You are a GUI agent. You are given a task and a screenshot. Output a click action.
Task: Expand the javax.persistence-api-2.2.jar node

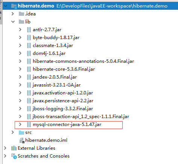pos(20,101)
